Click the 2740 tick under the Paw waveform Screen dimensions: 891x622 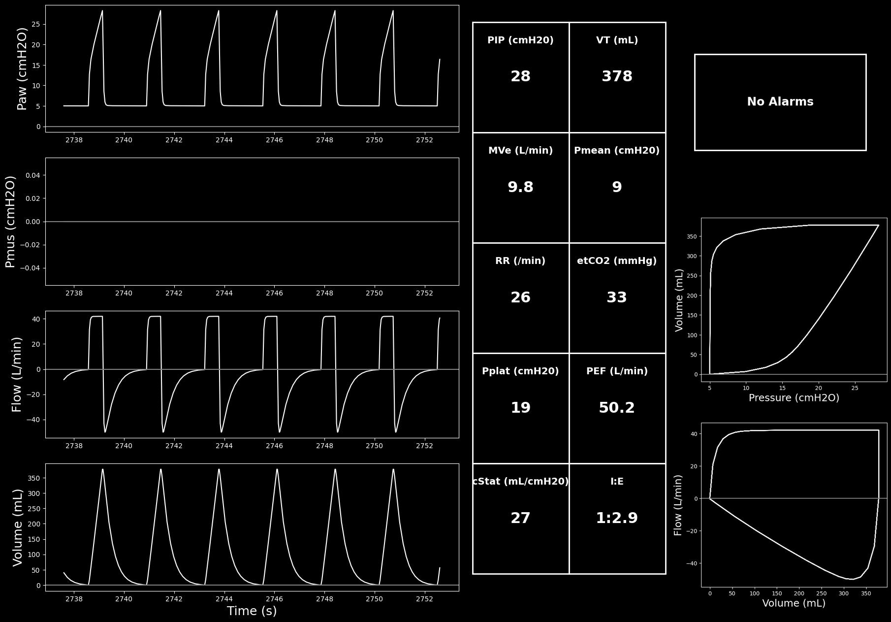pyautogui.click(x=124, y=140)
